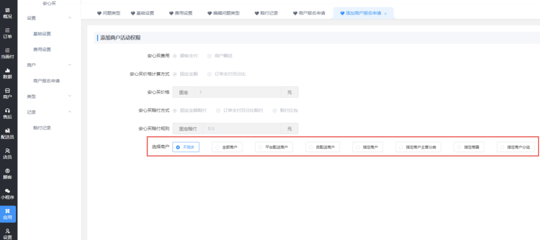Choose 平台配送商户 radio option
Viewport: 540px width, 240px height.
(273, 148)
